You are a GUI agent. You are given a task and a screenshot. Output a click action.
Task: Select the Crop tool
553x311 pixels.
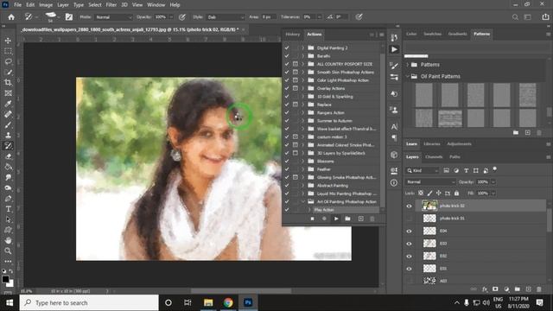tap(8, 83)
